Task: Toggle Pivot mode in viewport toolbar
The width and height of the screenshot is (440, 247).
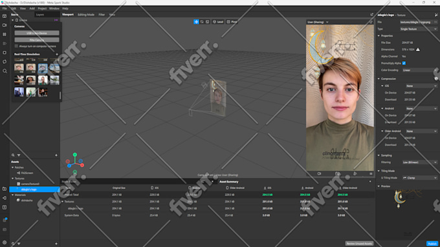Action: point(232,22)
